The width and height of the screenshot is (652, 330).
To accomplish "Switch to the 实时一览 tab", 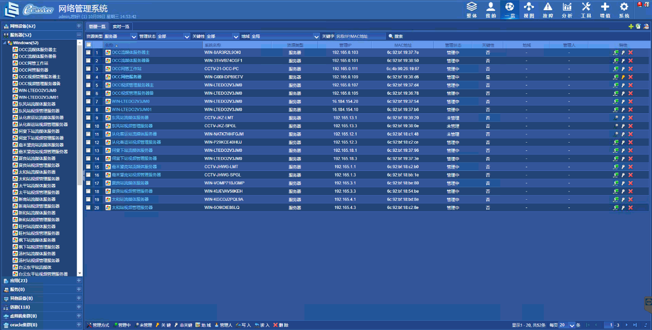I will tap(121, 26).
